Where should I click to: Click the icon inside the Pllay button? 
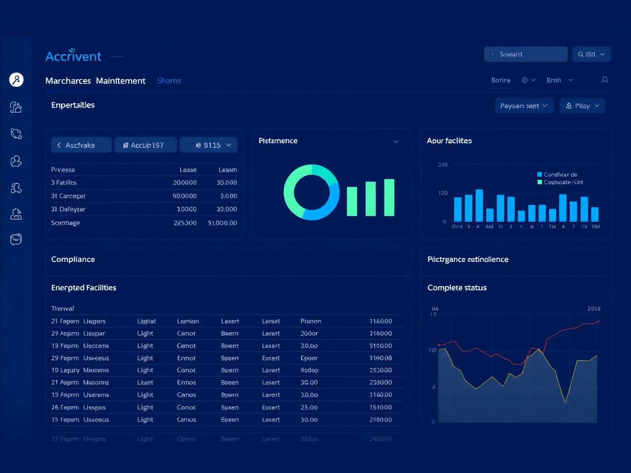pos(569,105)
